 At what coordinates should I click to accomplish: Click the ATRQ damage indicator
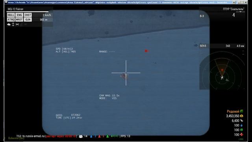tap(11, 20)
